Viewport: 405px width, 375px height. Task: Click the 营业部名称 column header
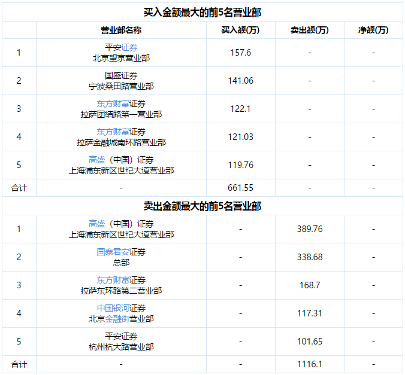click(121, 30)
